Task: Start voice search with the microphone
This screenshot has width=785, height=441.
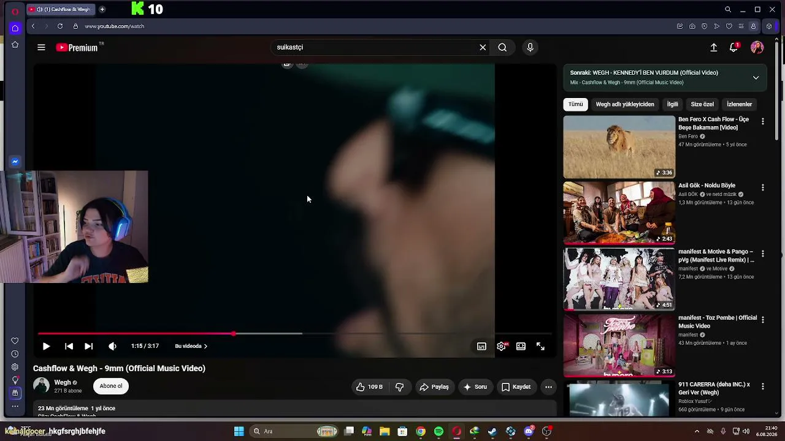Action: (530, 47)
